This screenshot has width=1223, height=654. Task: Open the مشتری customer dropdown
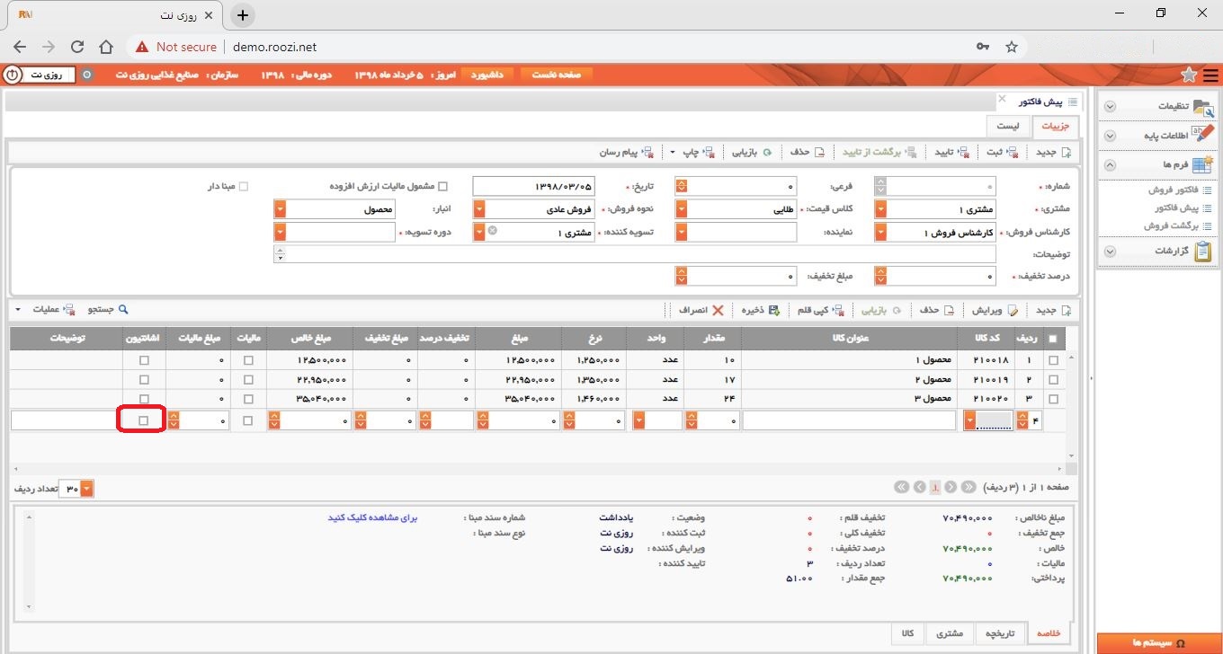[879, 209]
